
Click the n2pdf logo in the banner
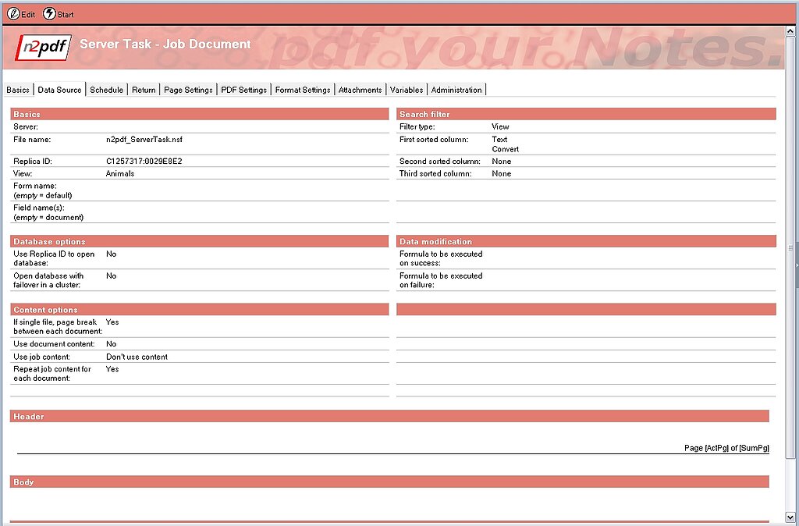[x=44, y=48]
